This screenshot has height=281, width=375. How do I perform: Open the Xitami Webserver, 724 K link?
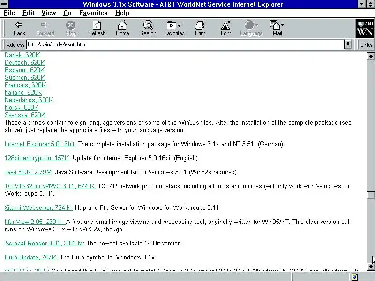(x=38, y=207)
